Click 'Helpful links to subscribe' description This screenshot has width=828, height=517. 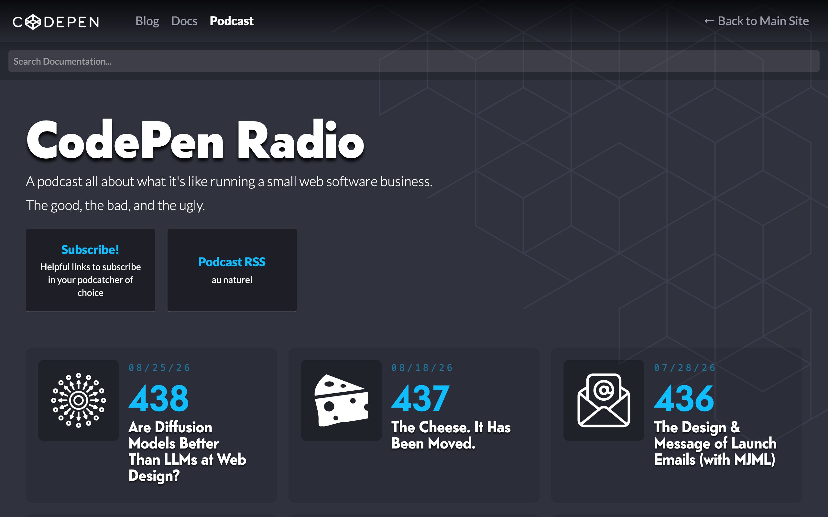[x=90, y=280]
